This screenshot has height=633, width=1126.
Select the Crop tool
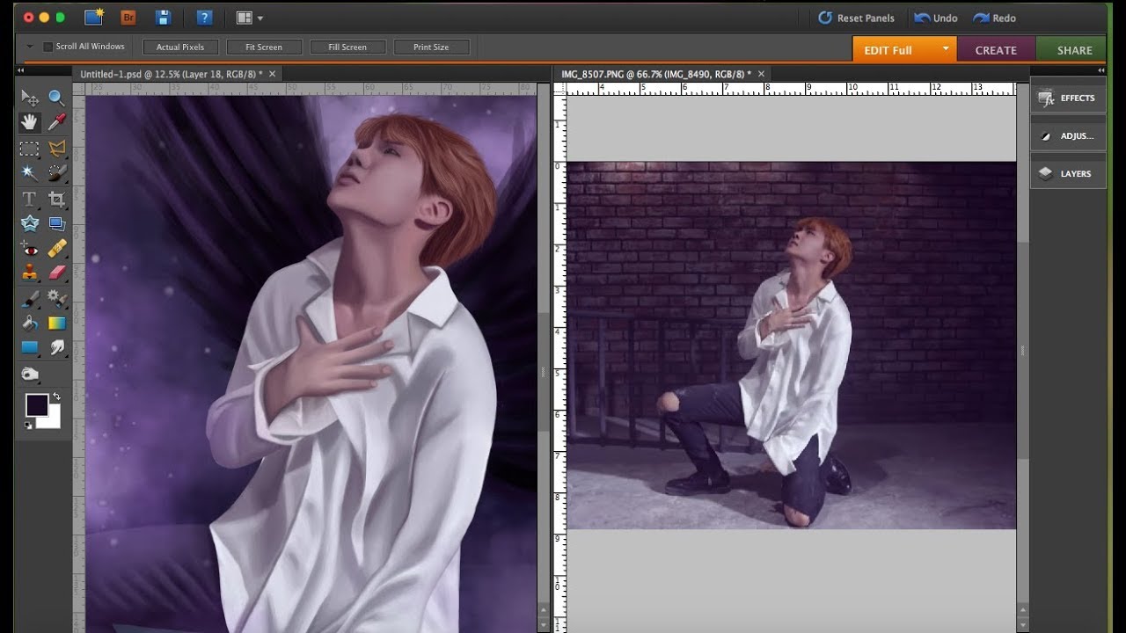point(56,199)
